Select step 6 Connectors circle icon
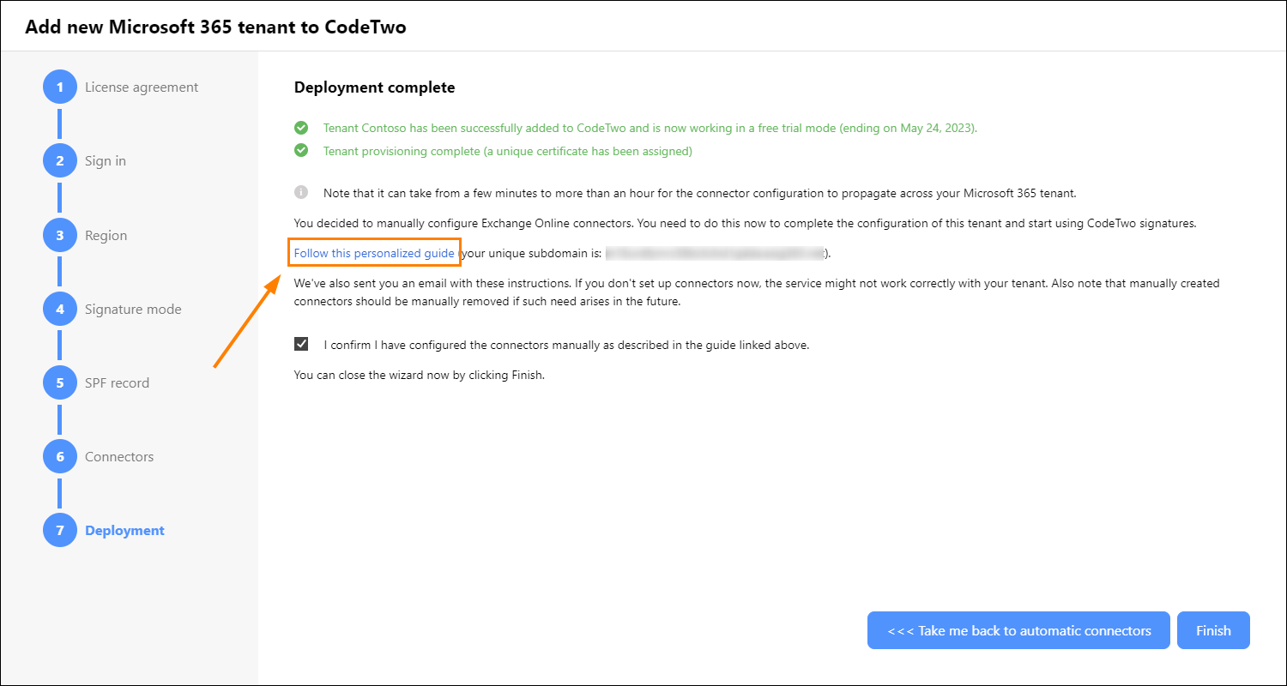This screenshot has width=1287, height=686. coord(60,456)
